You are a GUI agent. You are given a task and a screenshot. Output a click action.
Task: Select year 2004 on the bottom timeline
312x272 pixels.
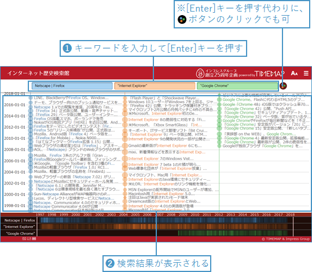[x=123, y=215]
